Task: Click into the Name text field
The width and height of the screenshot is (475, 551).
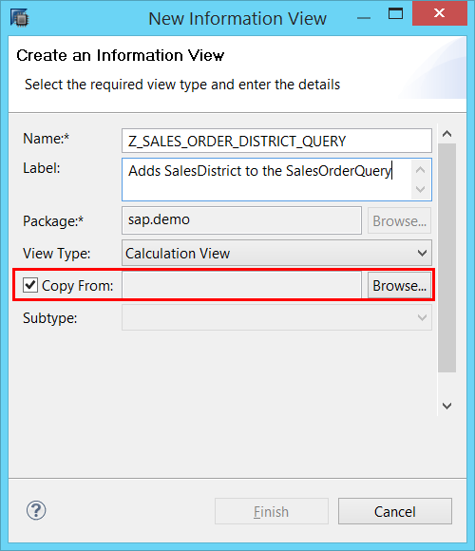Action: (276, 141)
